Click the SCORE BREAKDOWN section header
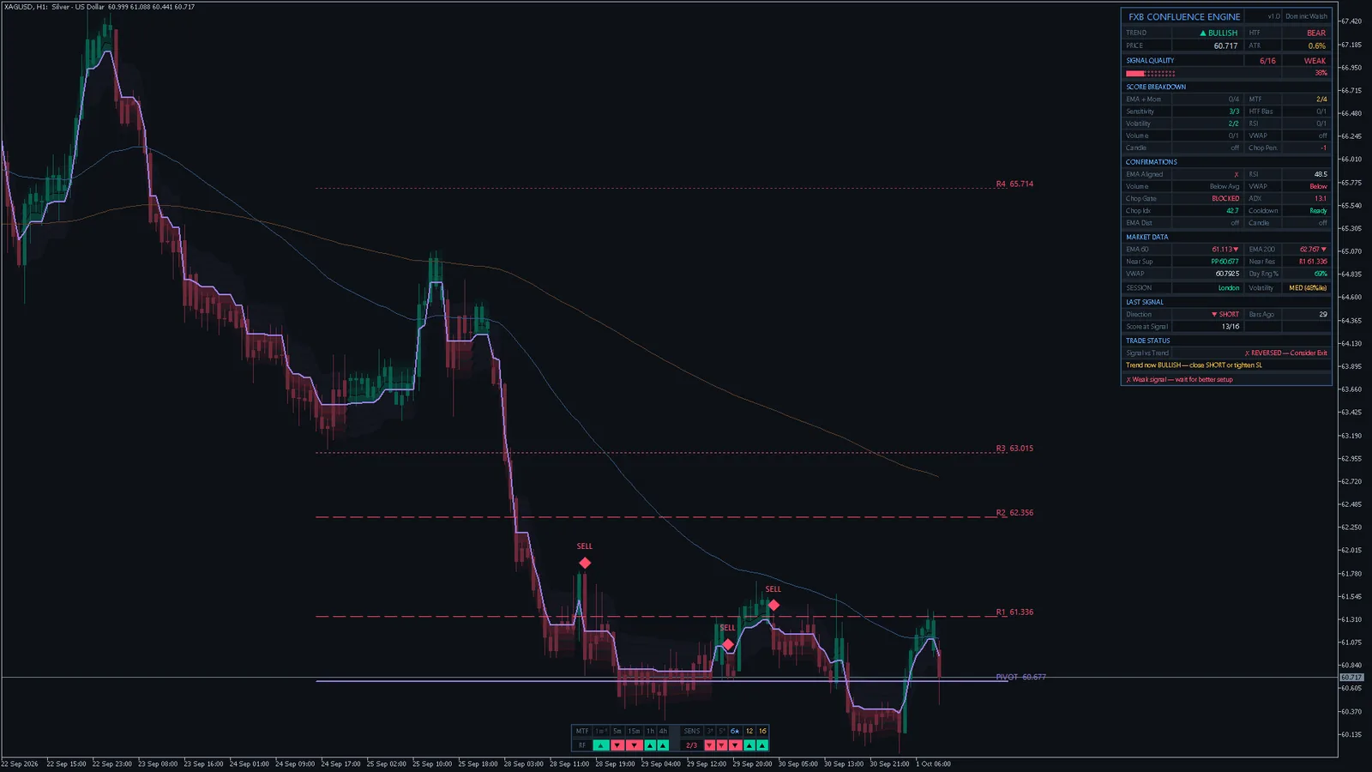 (1156, 87)
